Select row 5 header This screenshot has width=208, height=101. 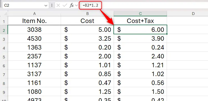point(4,56)
